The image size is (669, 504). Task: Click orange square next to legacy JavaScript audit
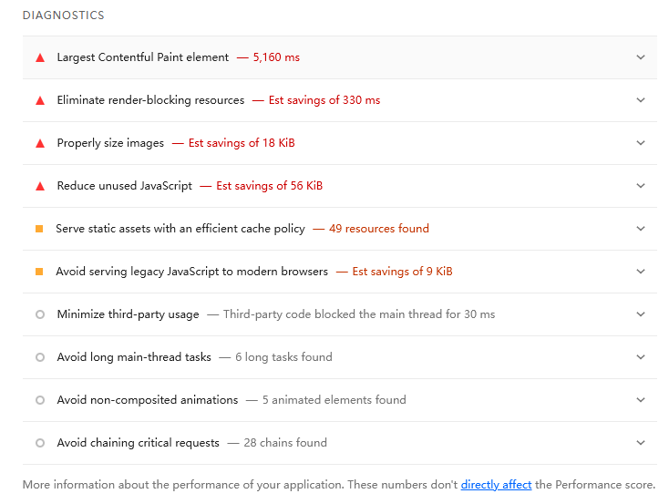(x=39, y=272)
